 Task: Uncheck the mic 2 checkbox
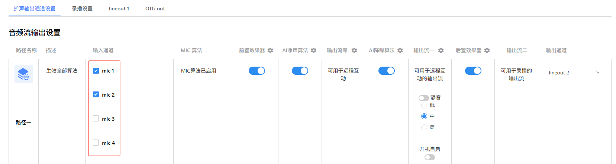pyautogui.click(x=96, y=95)
